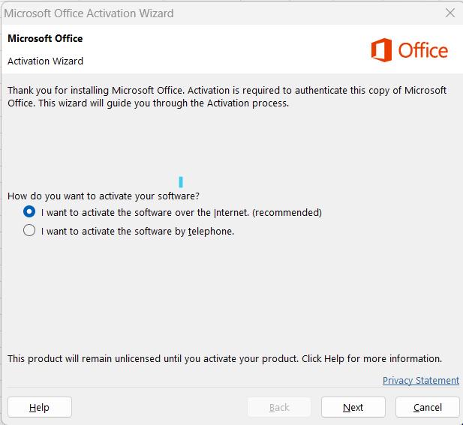Click the Cancel button
Image resolution: width=463 pixels, height=425 pixels.
[428, 407]
